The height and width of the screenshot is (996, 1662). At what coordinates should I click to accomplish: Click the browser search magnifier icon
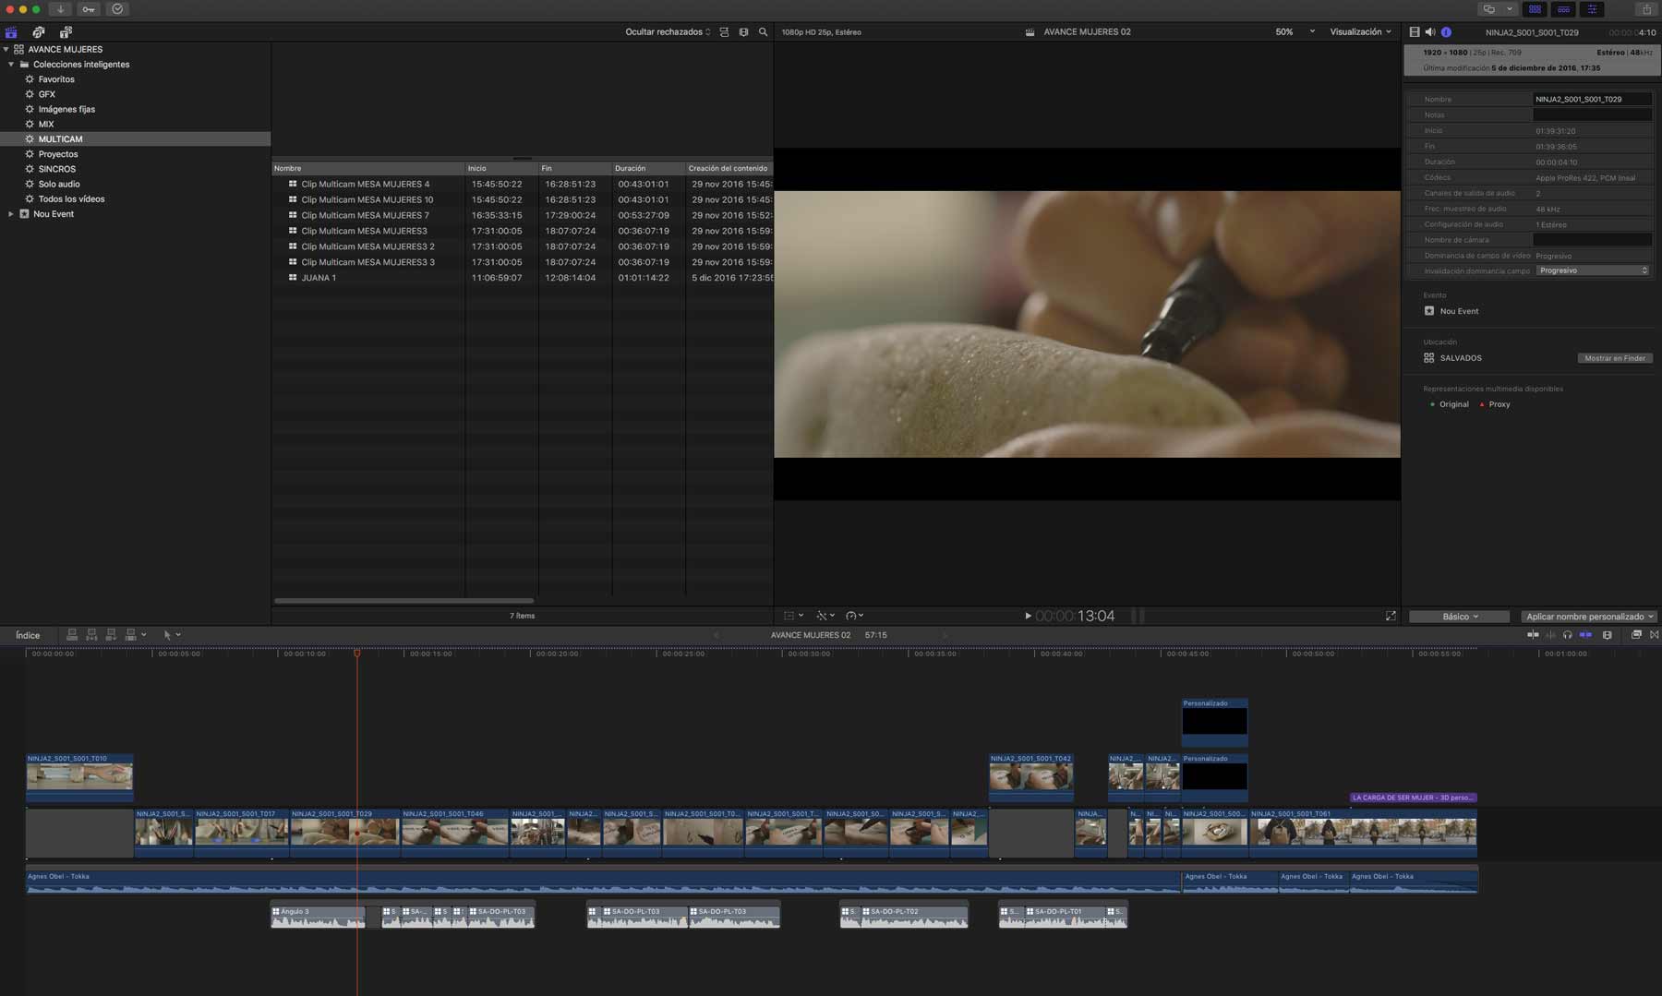(763, 32)
